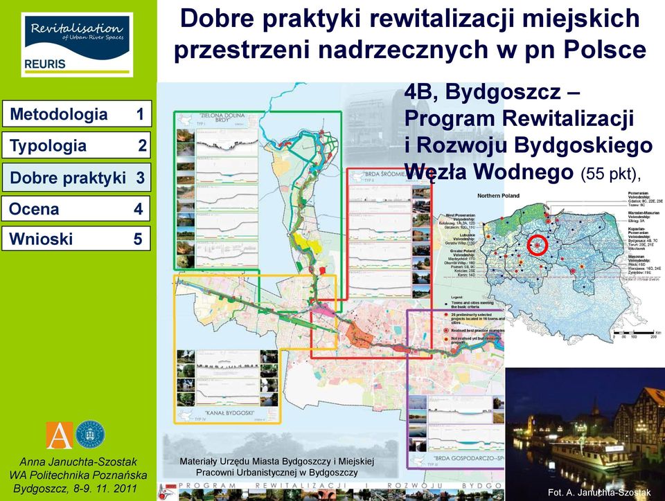665x501 pixels.
Task: Click the heading 4B, Bydgoszcz –
Action: click(x=492, y=92)
